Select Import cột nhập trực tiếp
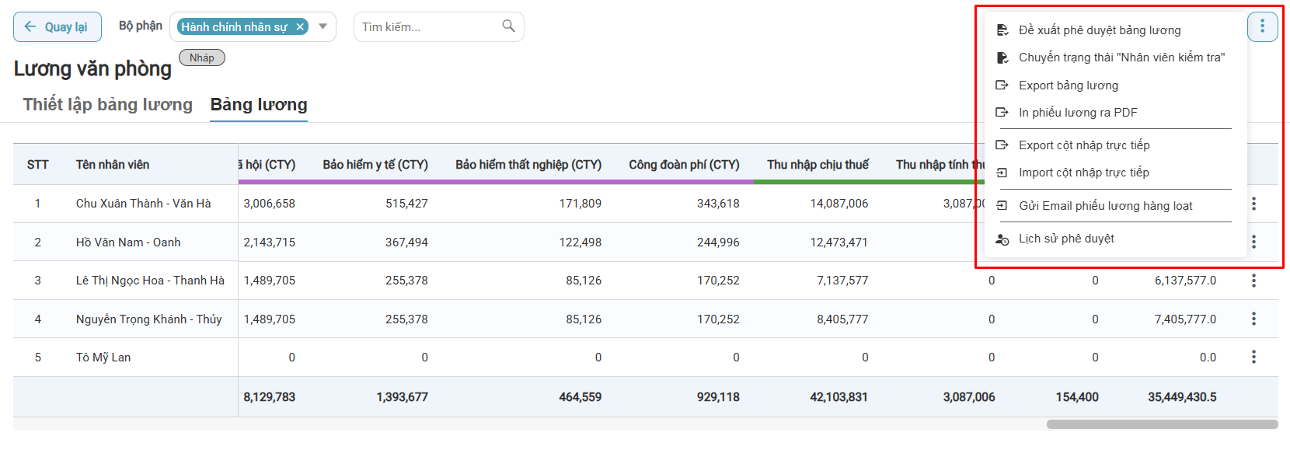 tap(1083, 173)
